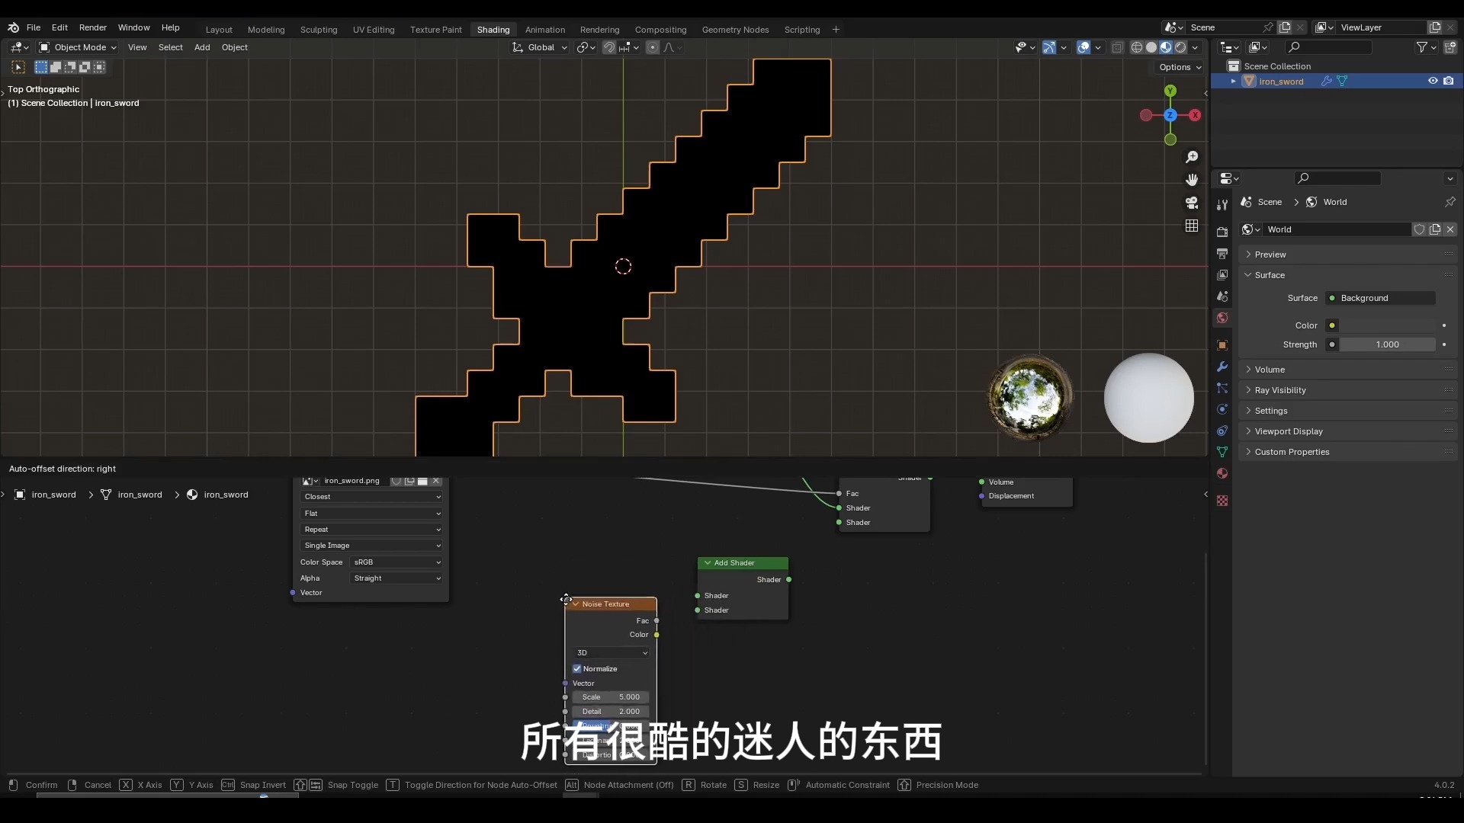Toggle Normalize checkbox in Noise Texture
The width and height of the screenshot is (1464, 823).
pos(577,669)
